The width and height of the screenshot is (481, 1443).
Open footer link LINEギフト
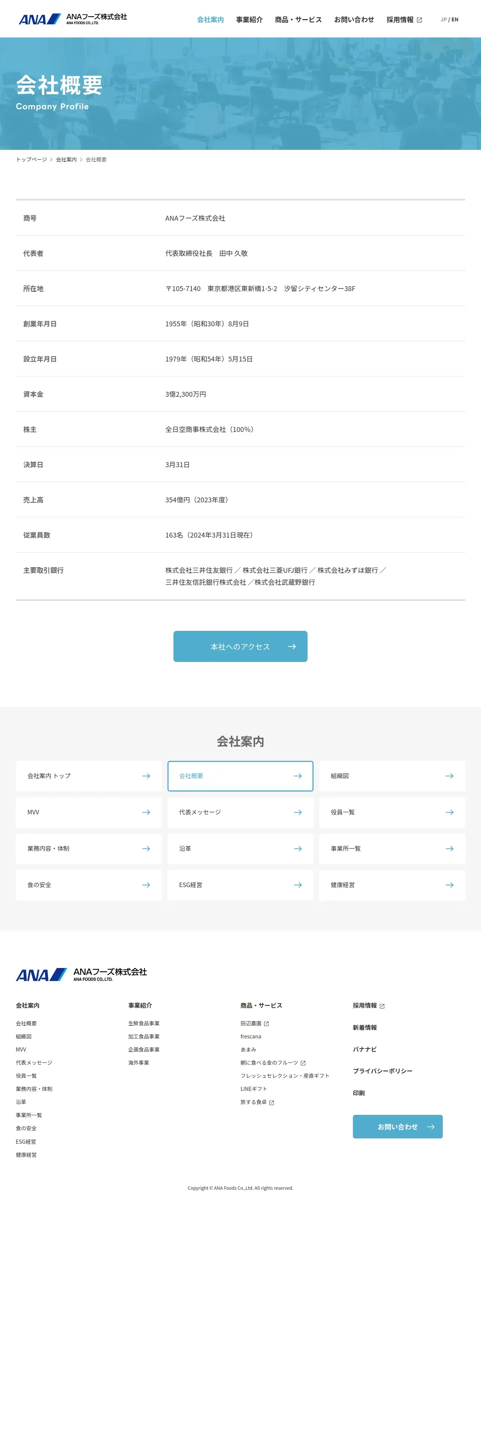point(254,1089)
